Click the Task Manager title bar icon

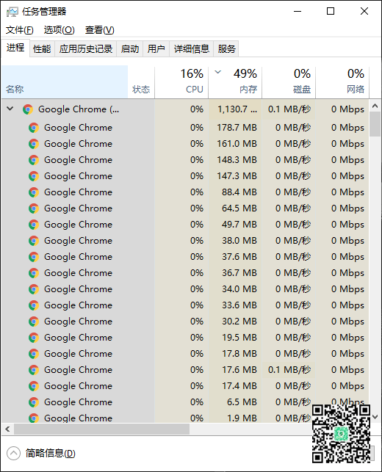tap(12, 12)
